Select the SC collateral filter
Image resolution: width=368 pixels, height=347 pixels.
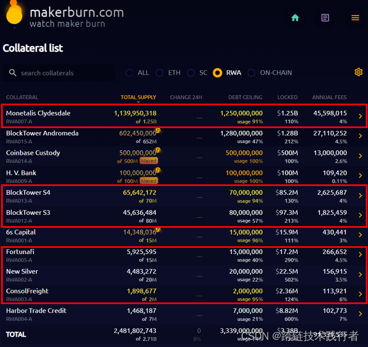(198, 73)
